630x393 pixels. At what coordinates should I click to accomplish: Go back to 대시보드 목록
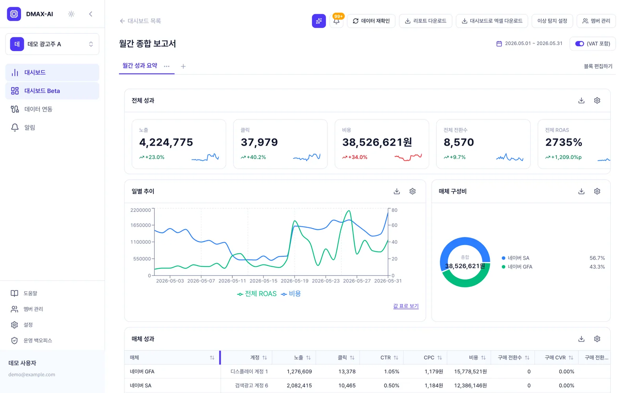pyautogui.click(x=140, y=21)
